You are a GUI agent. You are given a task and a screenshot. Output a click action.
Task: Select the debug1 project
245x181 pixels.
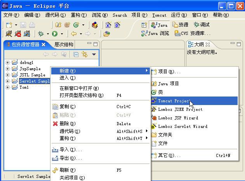26,62
